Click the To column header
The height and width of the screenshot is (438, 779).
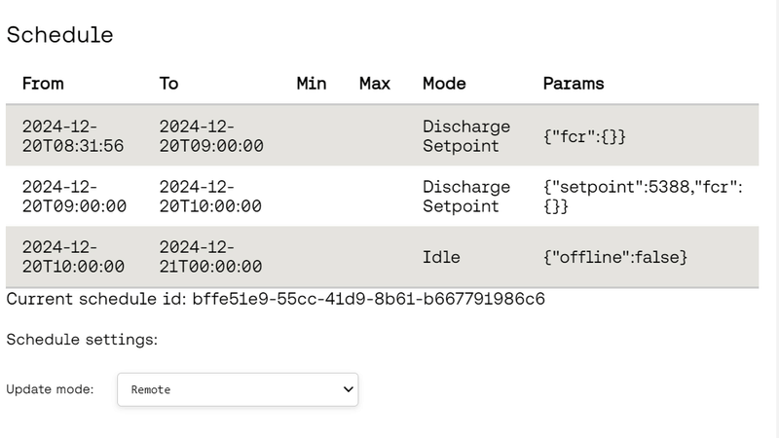(168, 84)
